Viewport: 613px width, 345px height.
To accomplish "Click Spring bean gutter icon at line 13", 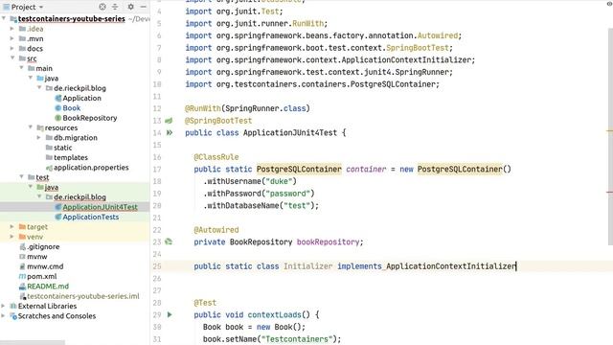I will [169, 121].
